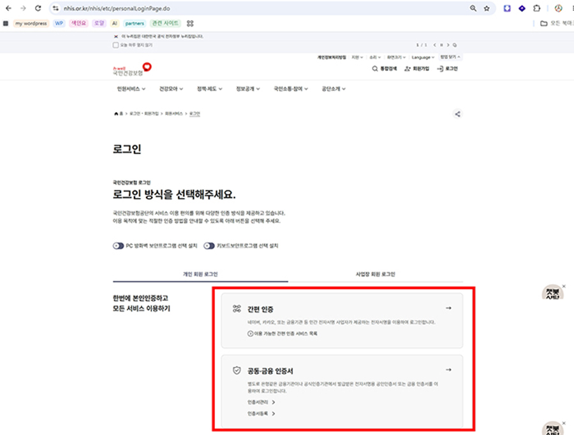Open the 지원 dropdown in top utility bar
The image size is (574, 435).
357,57
